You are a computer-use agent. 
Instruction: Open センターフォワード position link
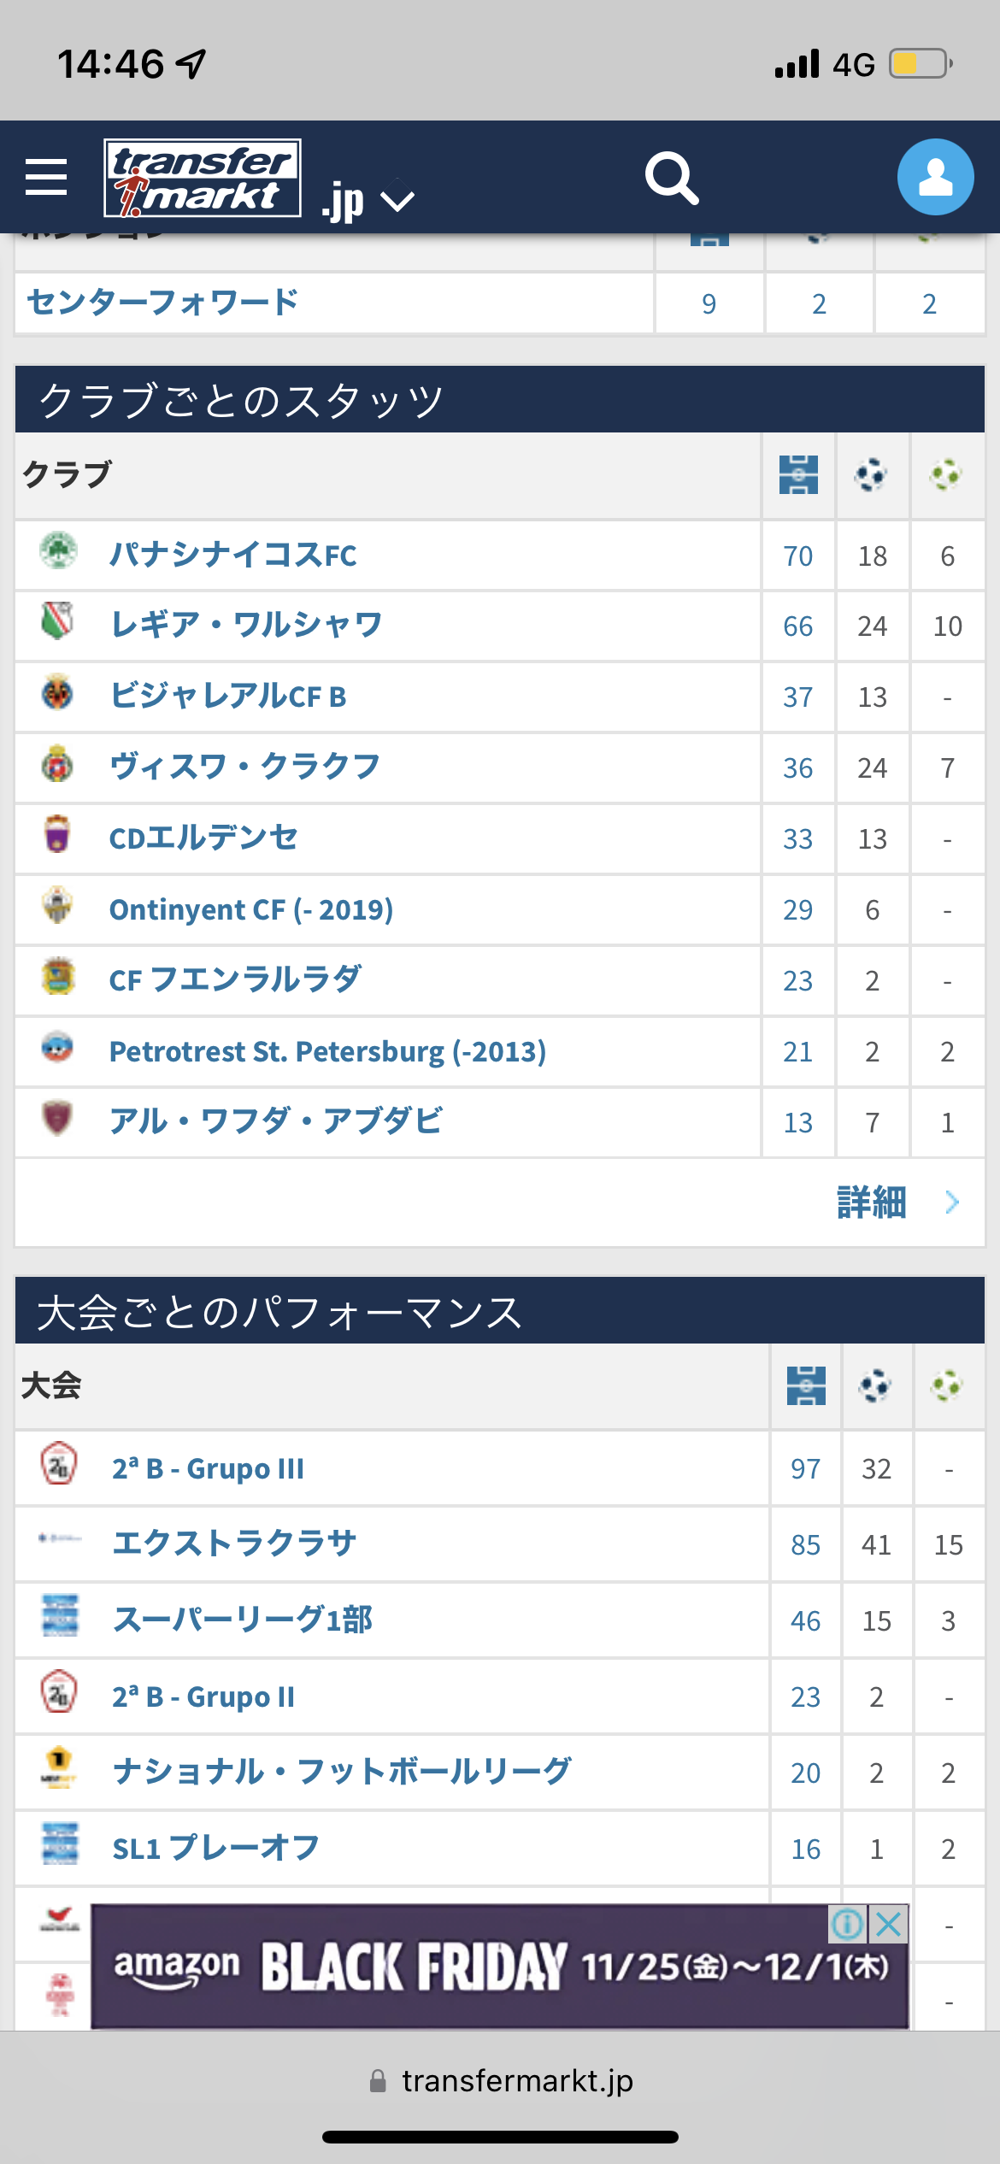click(x=162, y=303)
